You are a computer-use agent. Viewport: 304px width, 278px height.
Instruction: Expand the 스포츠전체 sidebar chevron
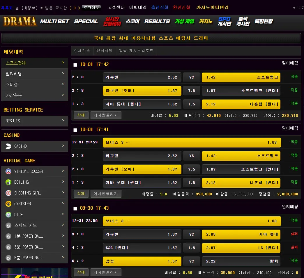[63, 62]
